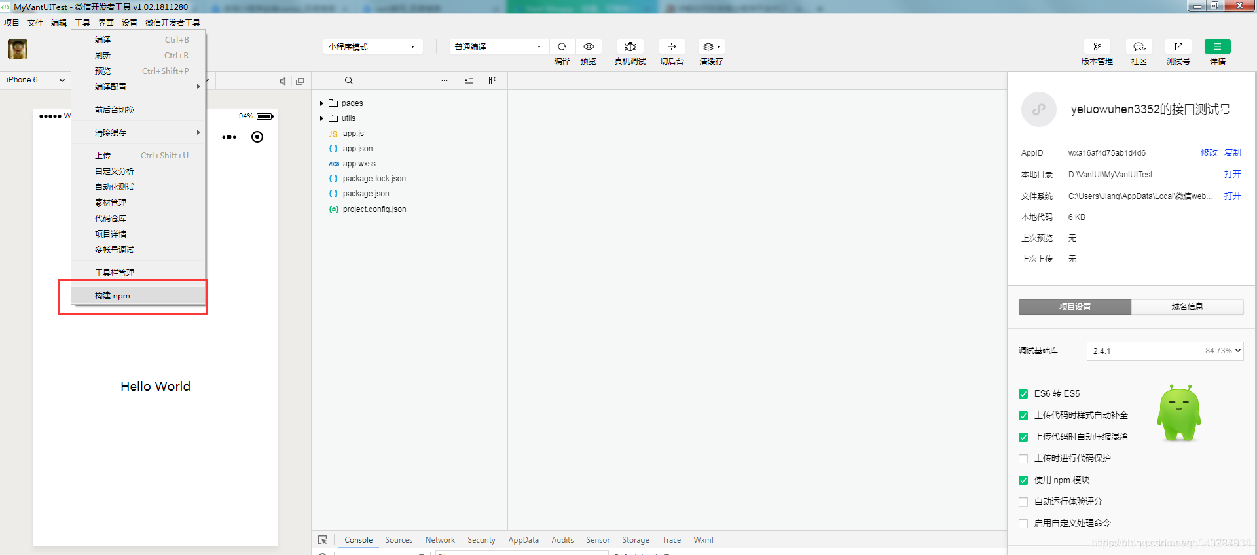Switch to 域名信息 tab
Screen dimensions: 1257x555
point(1187,307)
